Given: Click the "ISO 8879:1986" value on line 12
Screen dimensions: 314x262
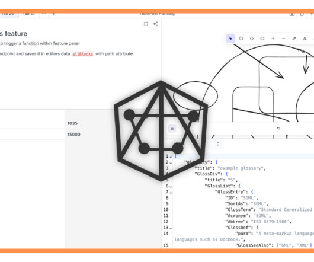Looking at the screenshot, I should 270,222.
